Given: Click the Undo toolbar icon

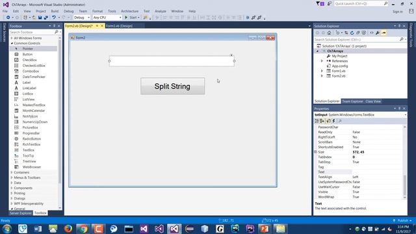Looking at the screenshot, I should pyautogui.click(x=54, y=18).
